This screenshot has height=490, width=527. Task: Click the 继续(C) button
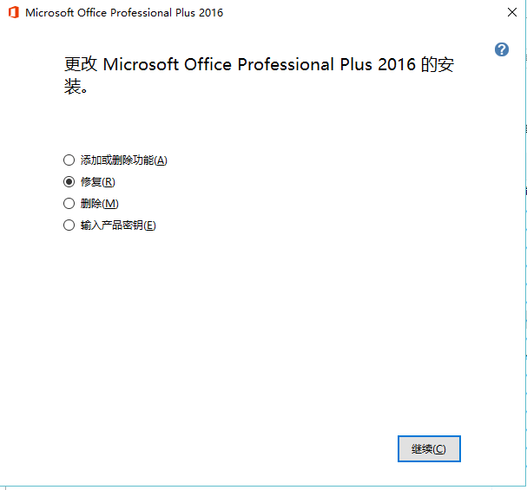coord(429,448)
